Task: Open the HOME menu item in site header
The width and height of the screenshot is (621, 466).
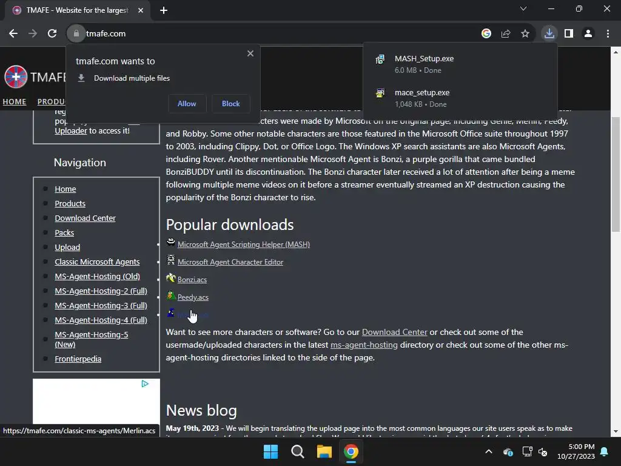Action: click(x=15, y=102)
